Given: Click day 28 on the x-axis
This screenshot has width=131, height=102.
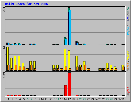Looking at the screenshot, I should pos(111,99).
